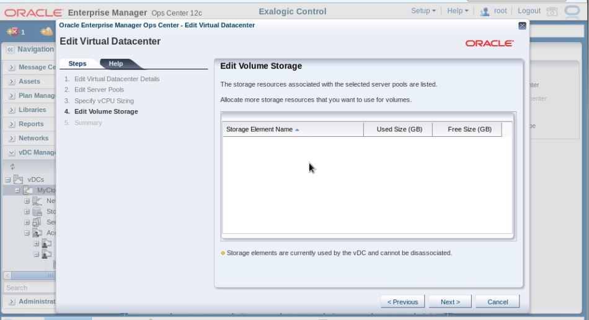Click the server pools icon in tree
This screenshot has width=589, height=320.
pos(37,222)
